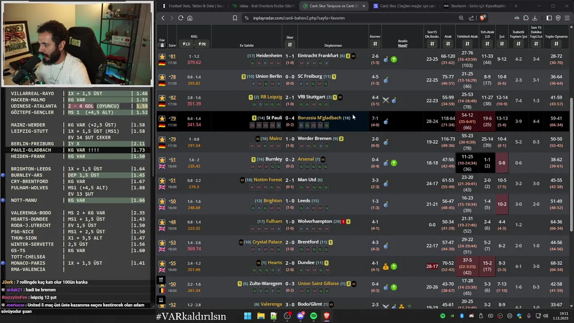The width and height of the screenshot is (574, 323).
Task: Switch to the Skorlarım browser tab
Action: pos(475,6)
